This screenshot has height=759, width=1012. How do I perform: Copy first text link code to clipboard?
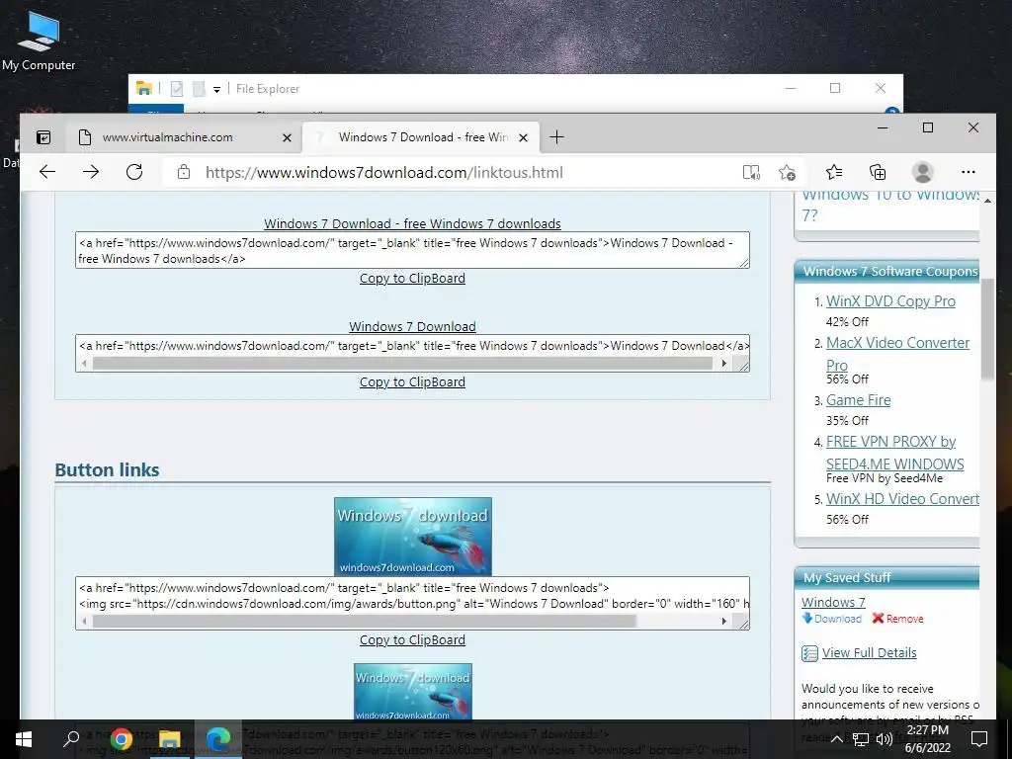412,278
